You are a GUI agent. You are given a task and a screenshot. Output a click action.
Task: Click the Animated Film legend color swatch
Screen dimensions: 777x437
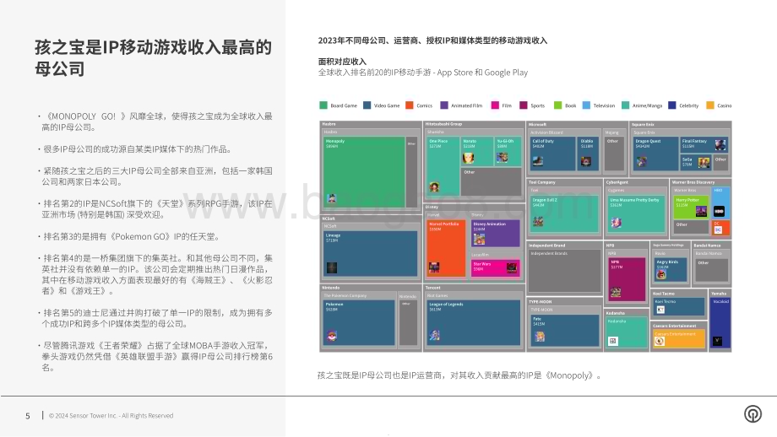pyautogui.click(x=444, y=105)
